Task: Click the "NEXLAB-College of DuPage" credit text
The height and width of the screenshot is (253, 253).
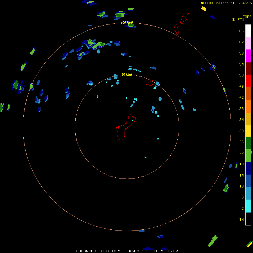Action: click(224, 3)
